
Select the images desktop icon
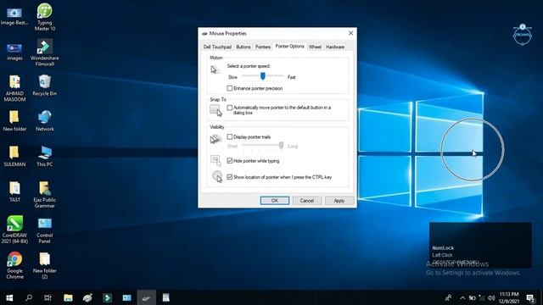pyautogui.click(x=14, y=52)
